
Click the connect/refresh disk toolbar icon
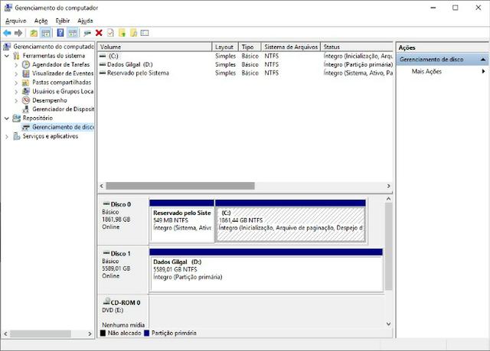tap(87, 33)
